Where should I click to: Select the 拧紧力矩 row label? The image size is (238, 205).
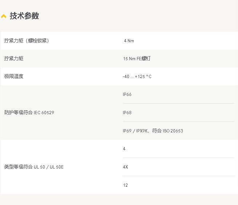(14, 58)
